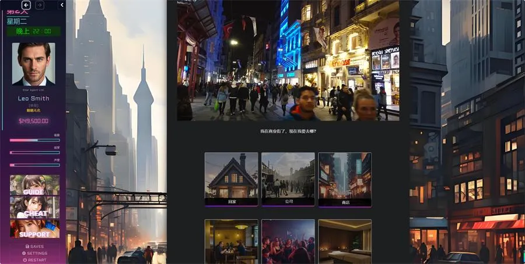Screen dimensions: 525x264
Task: Click the $149,500.00 money display
Action: [x=34, y=121]
